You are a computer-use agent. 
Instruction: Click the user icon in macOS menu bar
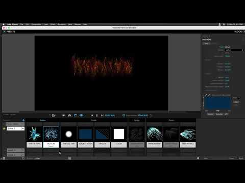tap(219, 24)
